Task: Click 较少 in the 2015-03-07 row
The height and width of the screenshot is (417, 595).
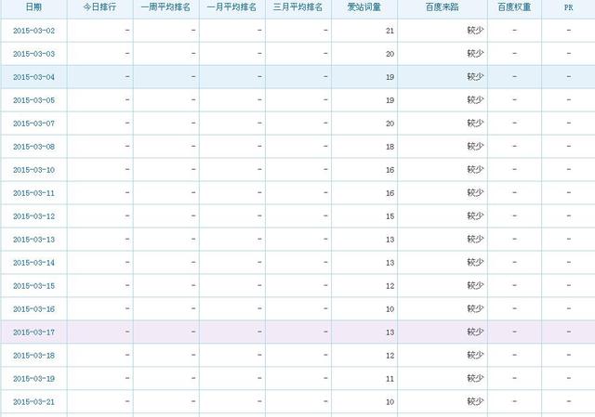Action: point(475,124)
